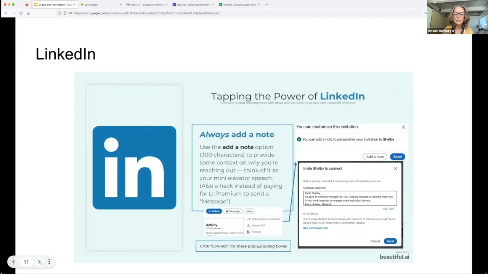488x274 pixels.
Task: Click the red close window traffic light
Action: 5,5
